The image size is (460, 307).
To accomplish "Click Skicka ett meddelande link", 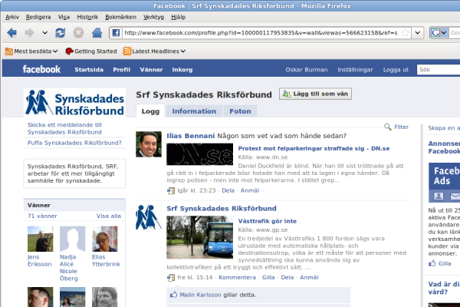I will (x=64, y=128).
